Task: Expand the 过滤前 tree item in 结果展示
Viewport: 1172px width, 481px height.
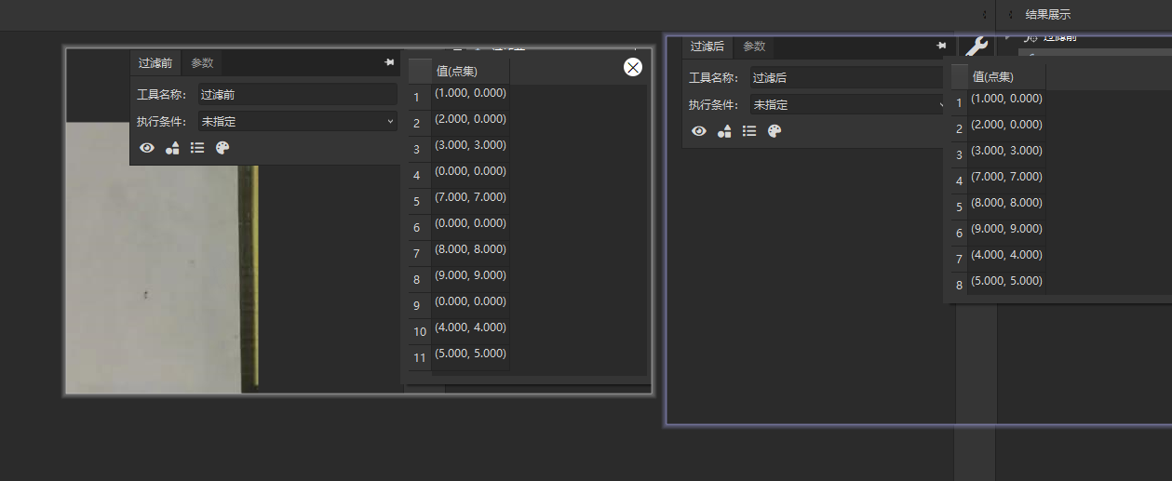Action: [1008, 37]
